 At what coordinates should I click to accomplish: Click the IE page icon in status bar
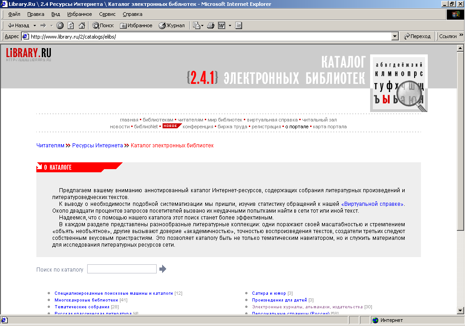coord(4,320)
